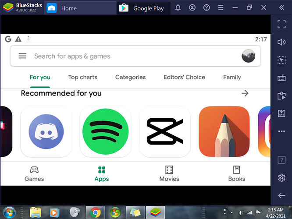Open the Spotify app card
The width and height of the screenshot is (292, 219).
105,131
